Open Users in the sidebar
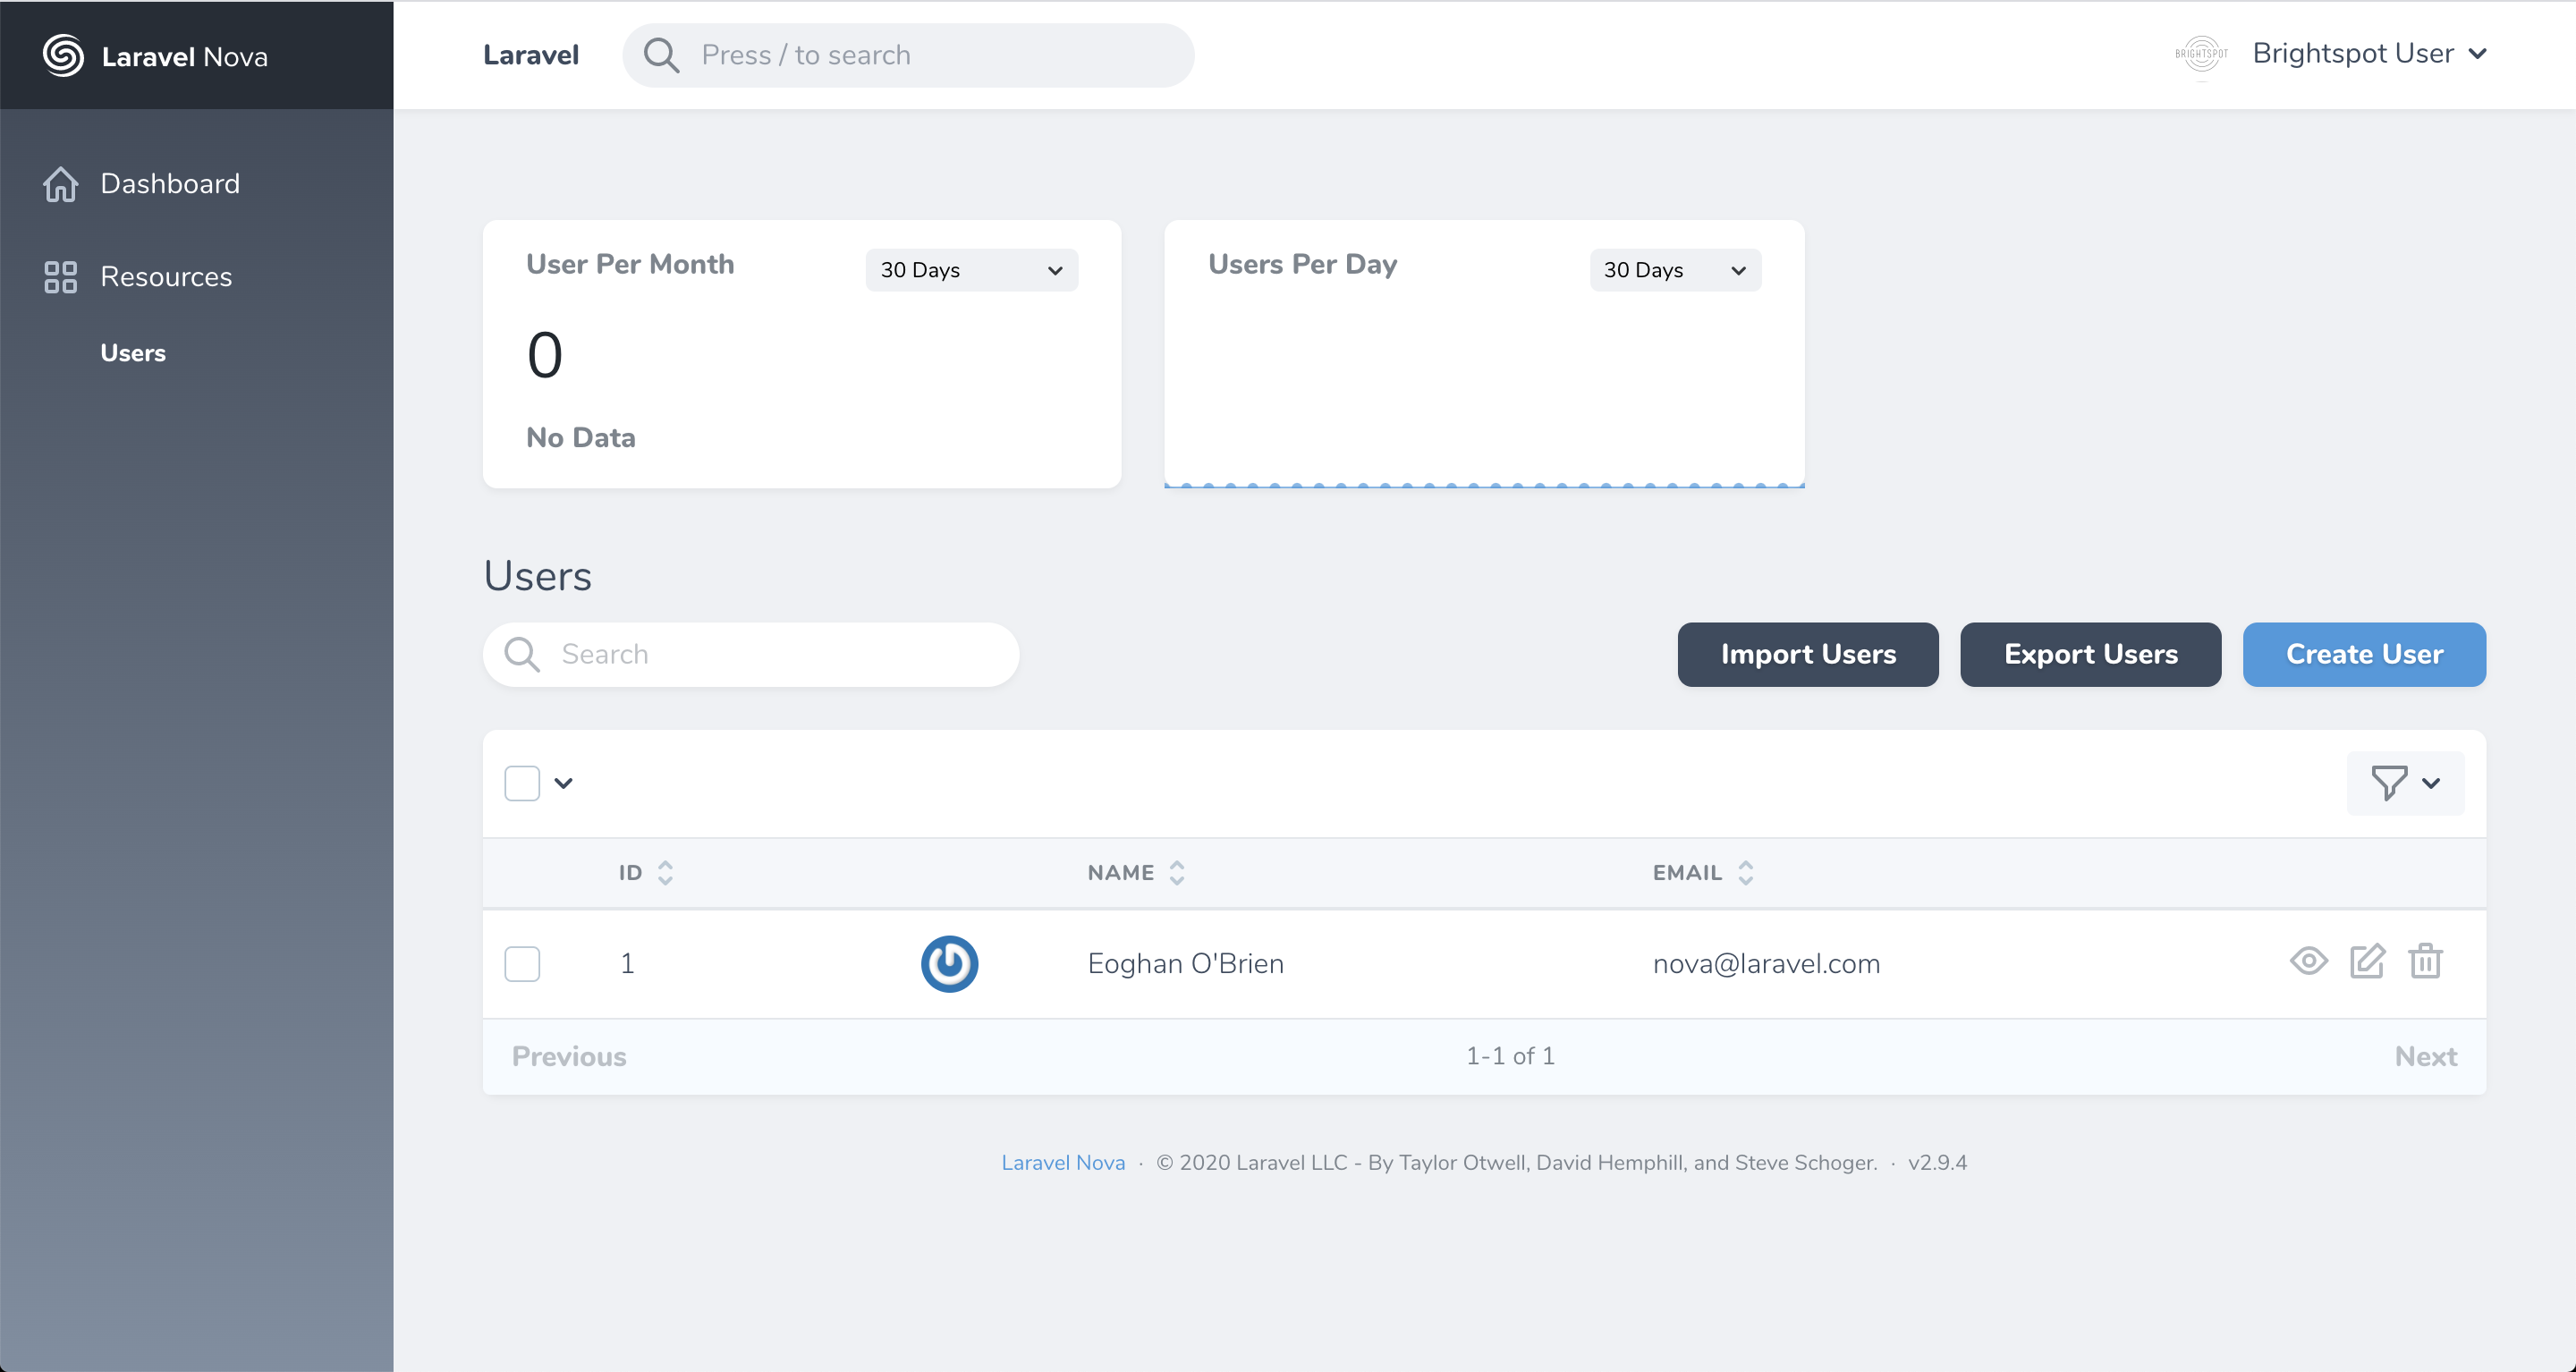 133,353
